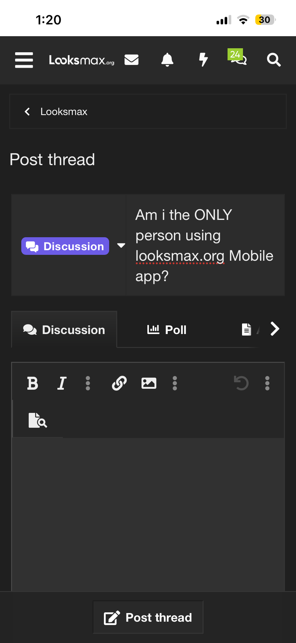Open the notifications bell

(x=167, y=60)
